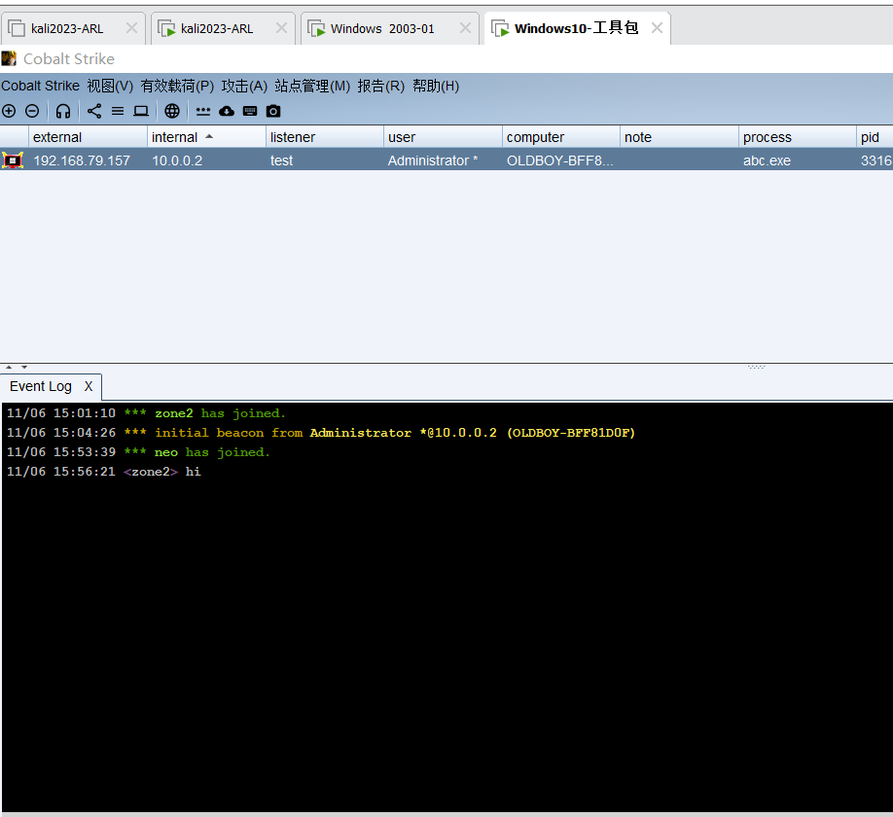Open screenshots camera icon

[x=273, y=111]
